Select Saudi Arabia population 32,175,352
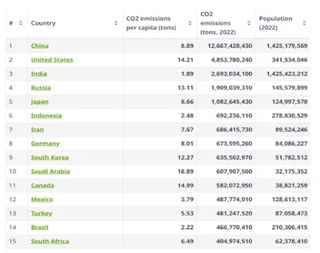320x253 pixels. click(291, 171)
